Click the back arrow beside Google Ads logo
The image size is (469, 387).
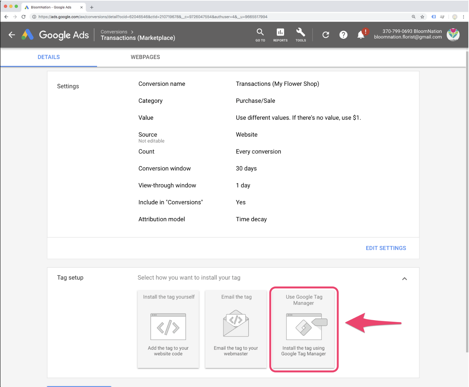pos(12,35)
